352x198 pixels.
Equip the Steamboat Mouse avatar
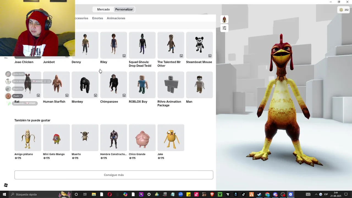[x=199, y=45]
